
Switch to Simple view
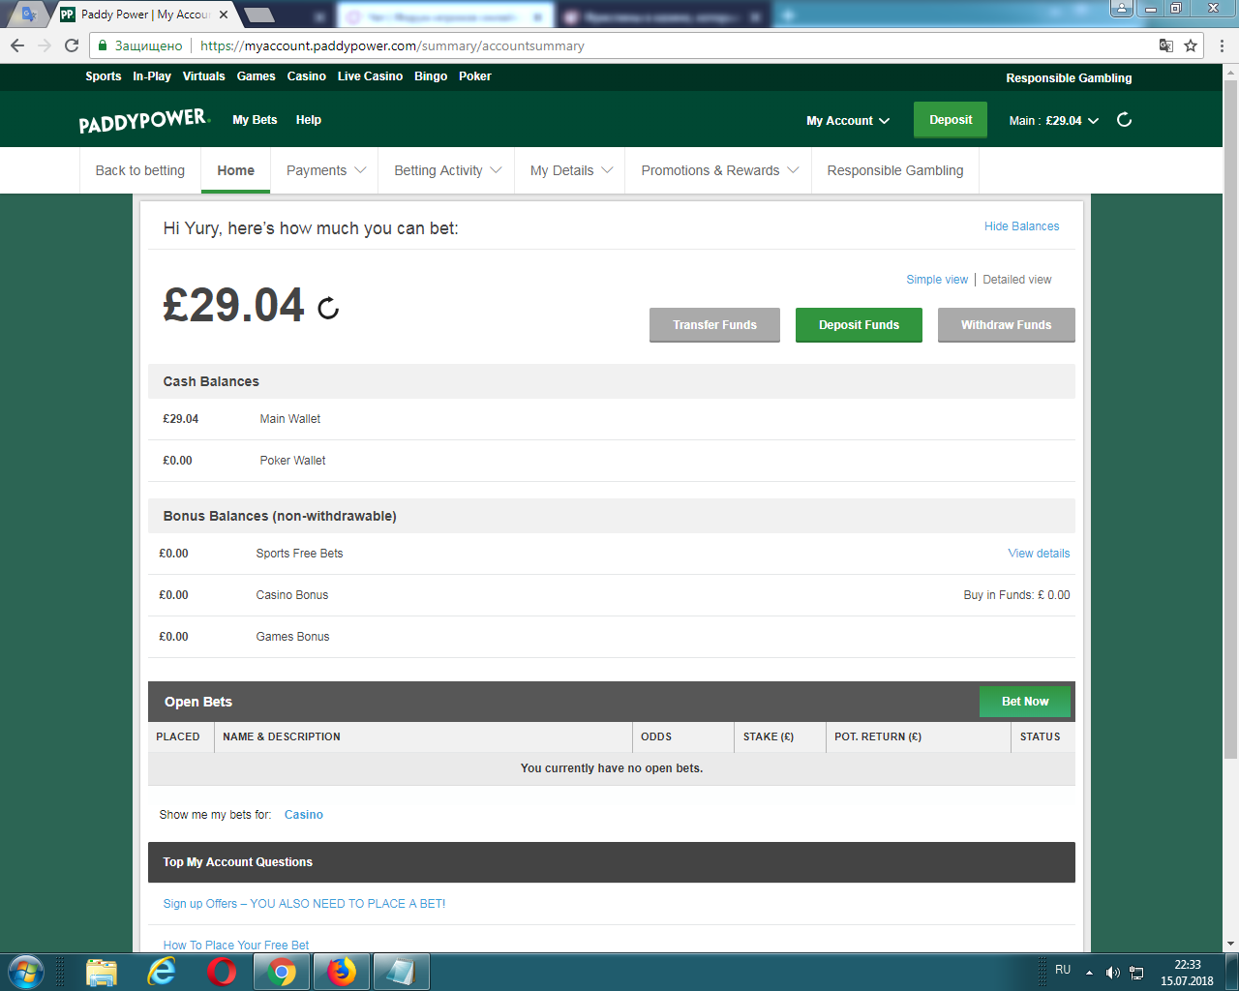(937, 280)
